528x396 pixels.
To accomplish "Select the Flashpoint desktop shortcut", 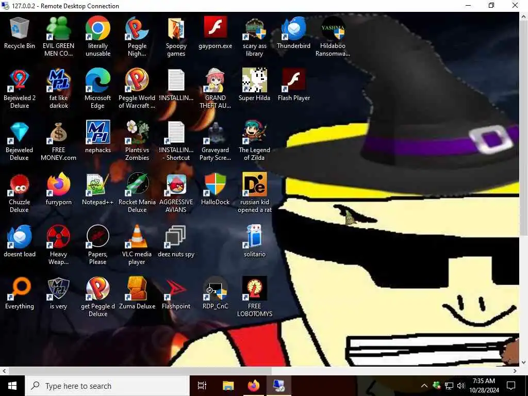I will pyautogui.click(x=176, y=293).
